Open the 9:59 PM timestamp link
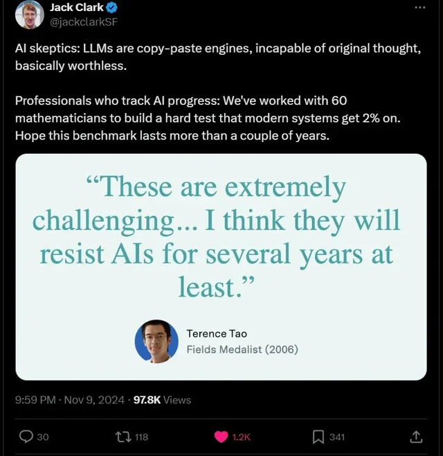Viewport: 443px width, 456px height. pos(70,400)
